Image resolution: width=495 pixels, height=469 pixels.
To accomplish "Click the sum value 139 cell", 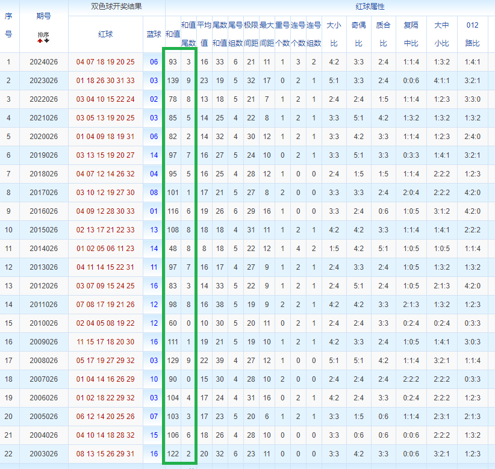I will (x=173, y=81).
